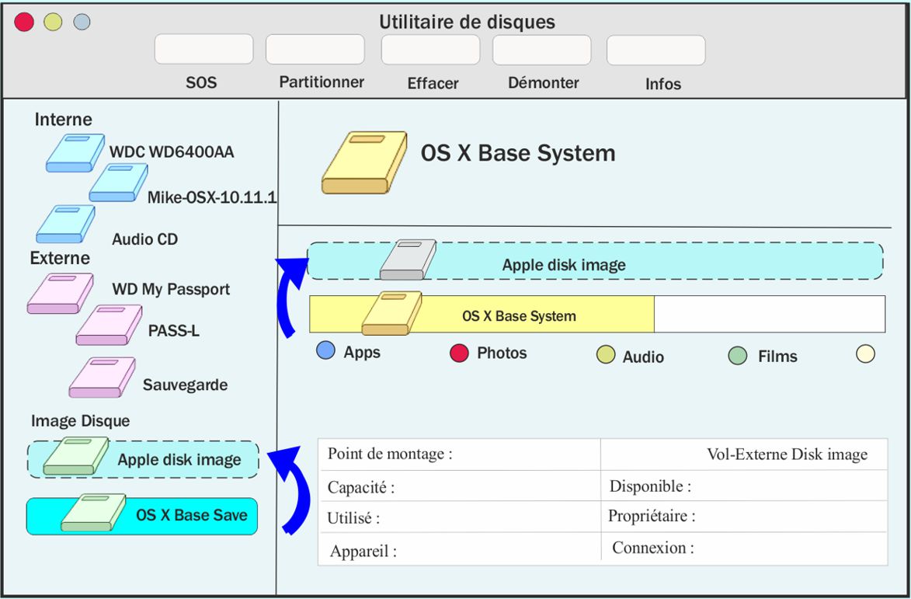Click the green Films legend dot
Image resolution: width=911 pixels, height=599 pixels.
(x=737, y=356)
